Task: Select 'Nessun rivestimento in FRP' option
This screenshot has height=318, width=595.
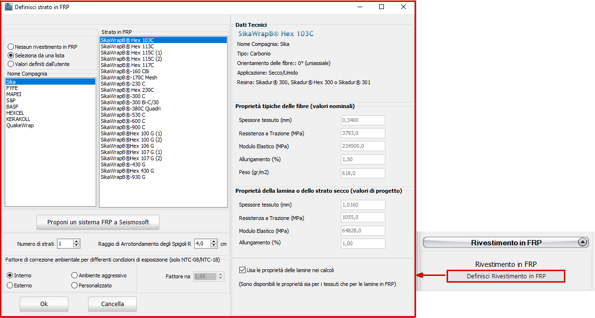Action: (x=11, y=47)
